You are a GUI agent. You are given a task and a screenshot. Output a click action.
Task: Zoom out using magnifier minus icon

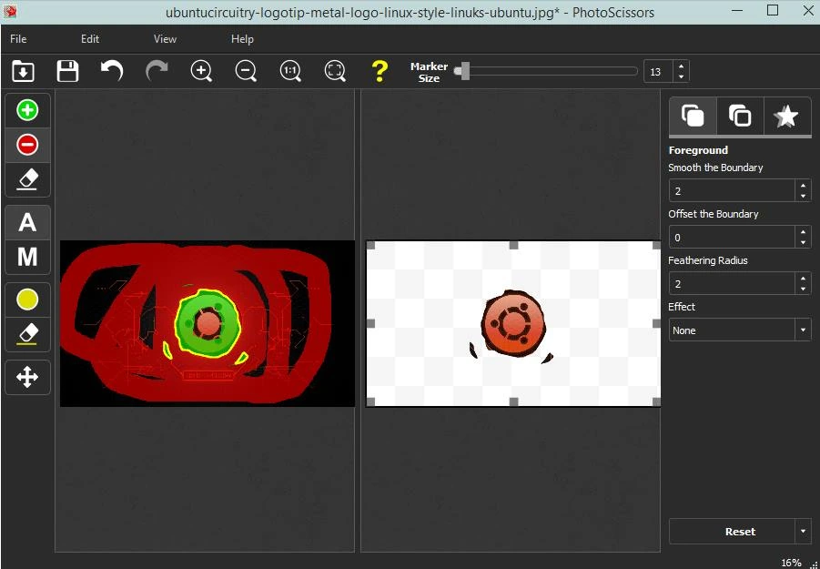[x=246, y=71]
